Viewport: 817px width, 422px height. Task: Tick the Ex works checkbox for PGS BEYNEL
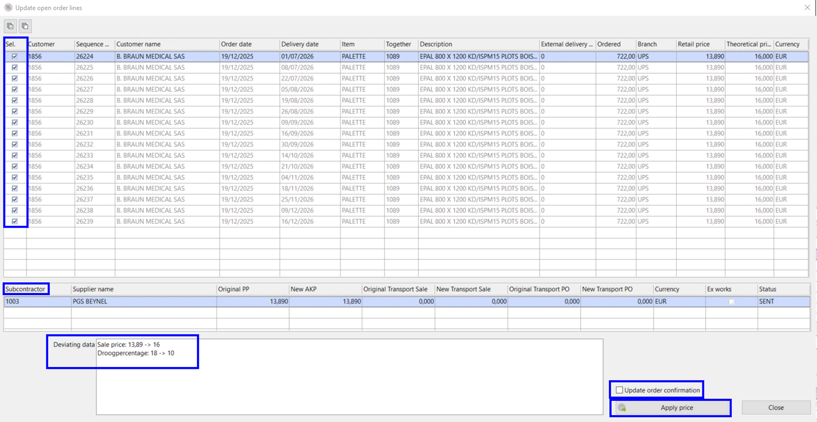click(731, 301)
